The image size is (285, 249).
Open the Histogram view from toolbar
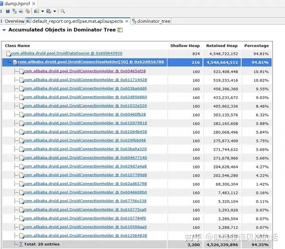click(8, 11)
